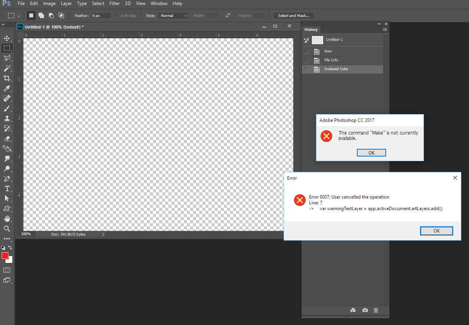Click the red foreground color swatch
This screenshot has height=325, width=469.
(x=5, y=256)
